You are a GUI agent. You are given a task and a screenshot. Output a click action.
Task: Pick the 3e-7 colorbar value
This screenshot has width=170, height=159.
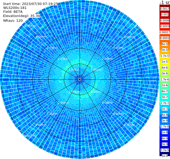165,97
